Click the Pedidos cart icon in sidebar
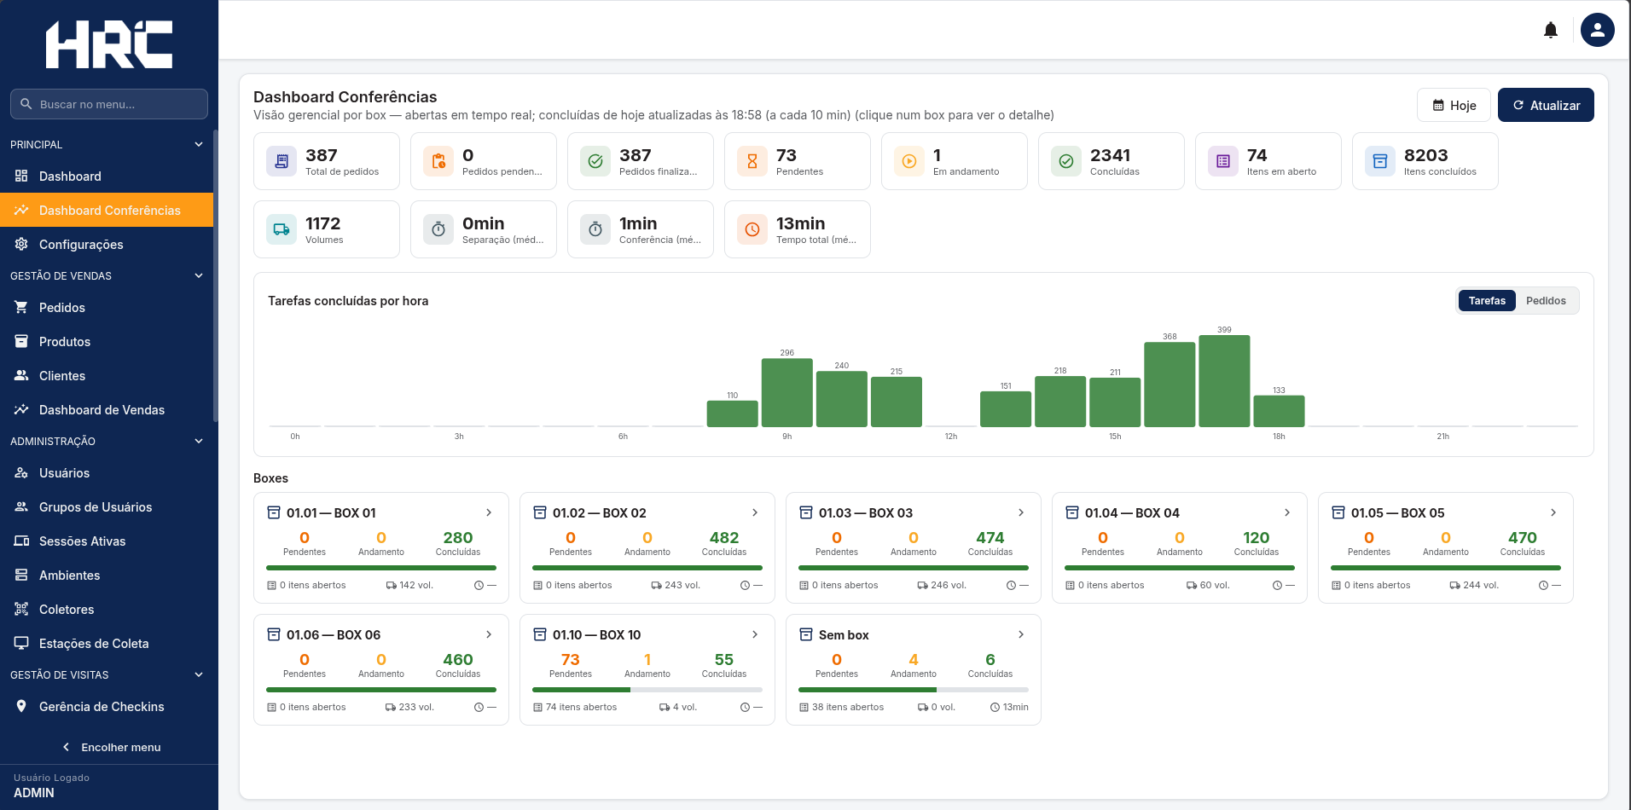This screenshot has width=1631, height=810. (21, 307)
